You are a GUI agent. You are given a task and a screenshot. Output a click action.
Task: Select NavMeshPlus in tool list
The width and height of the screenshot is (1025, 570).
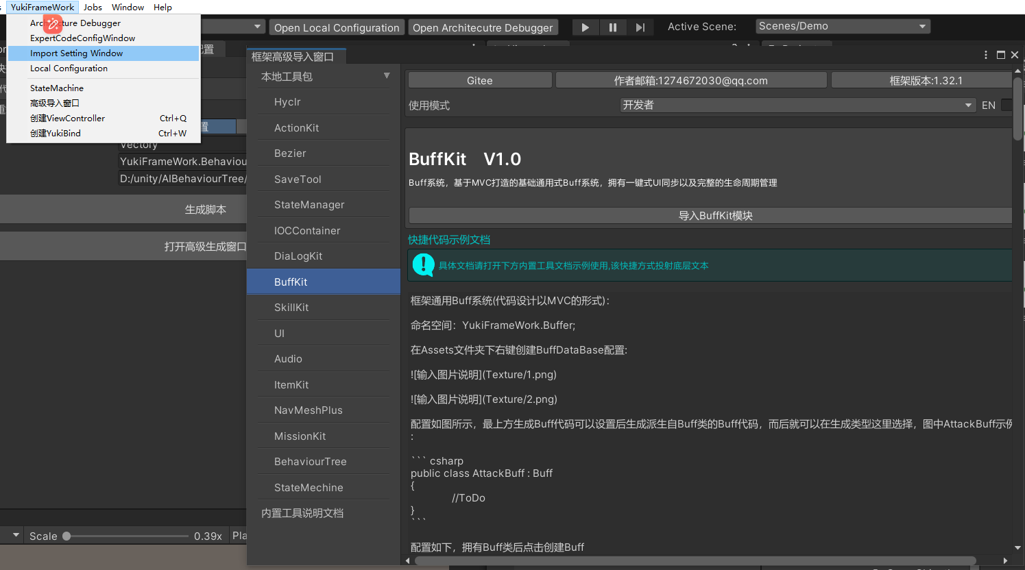[x=324, y=410]
